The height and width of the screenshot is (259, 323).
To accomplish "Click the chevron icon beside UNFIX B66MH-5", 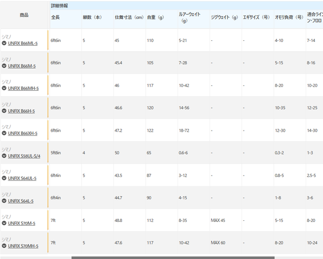I will (4, 88).
